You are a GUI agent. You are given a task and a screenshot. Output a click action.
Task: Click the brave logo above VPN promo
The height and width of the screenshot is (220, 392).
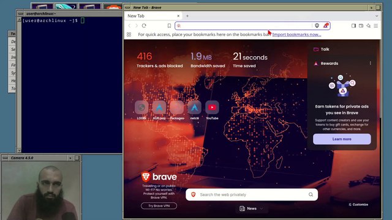pos(159,177)
